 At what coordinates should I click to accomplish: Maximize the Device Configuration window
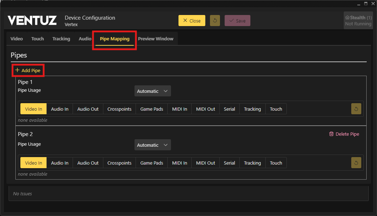(x=366, y=4)
